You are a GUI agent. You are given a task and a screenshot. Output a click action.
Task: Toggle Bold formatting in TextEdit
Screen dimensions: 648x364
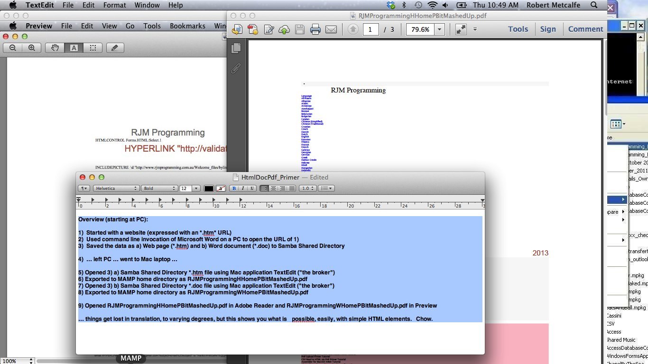(234, 189)
